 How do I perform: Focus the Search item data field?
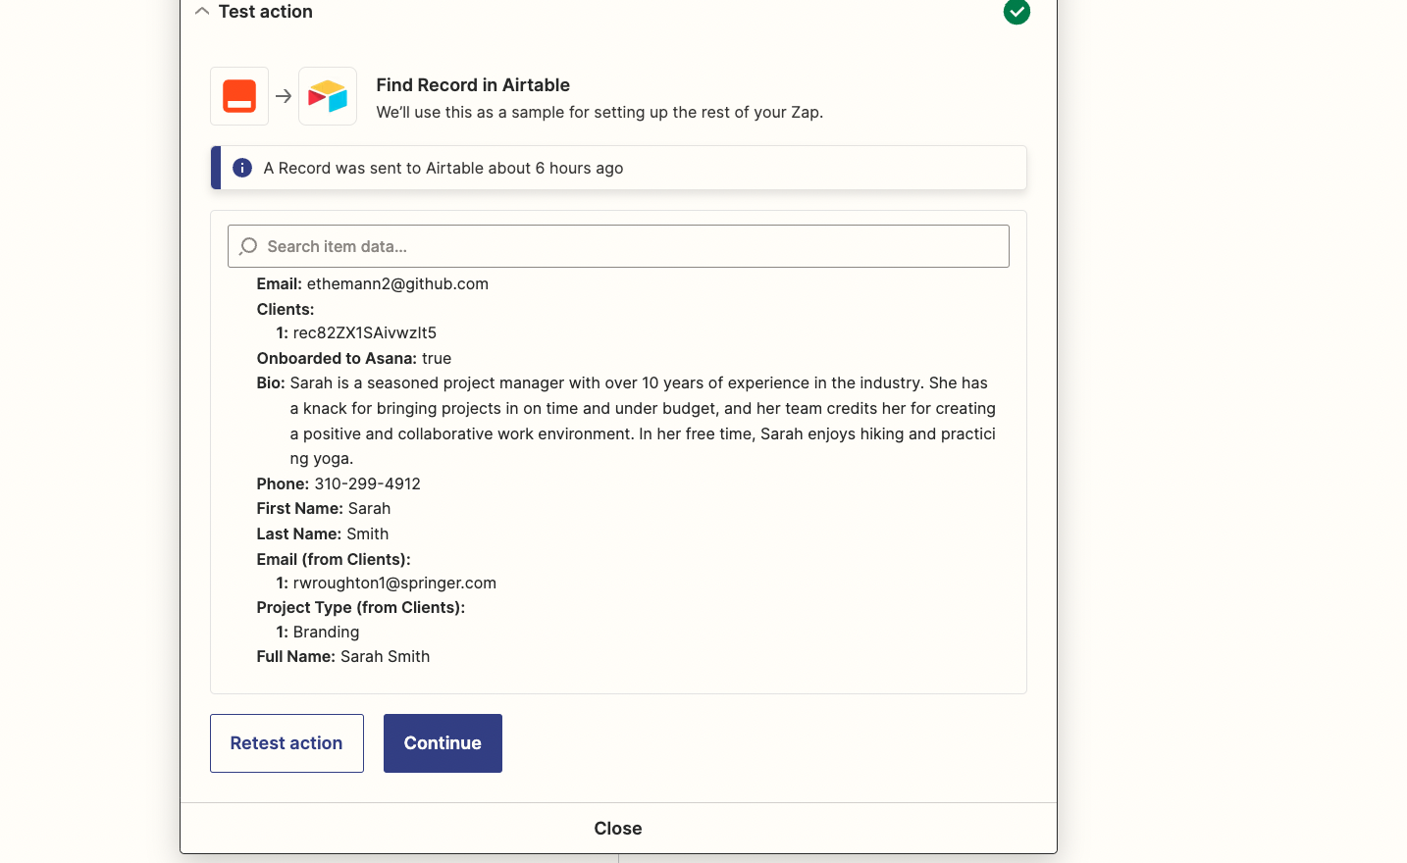pos(618,246)
